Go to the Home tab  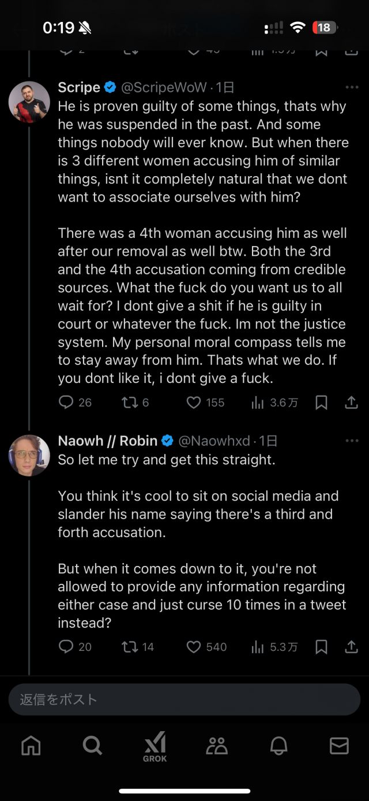point(31,746)
